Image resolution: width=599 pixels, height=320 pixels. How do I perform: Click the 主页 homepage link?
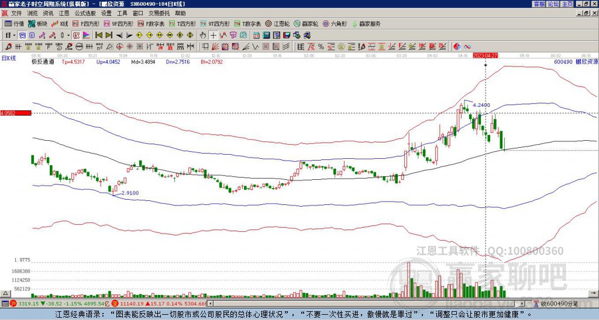567,4
